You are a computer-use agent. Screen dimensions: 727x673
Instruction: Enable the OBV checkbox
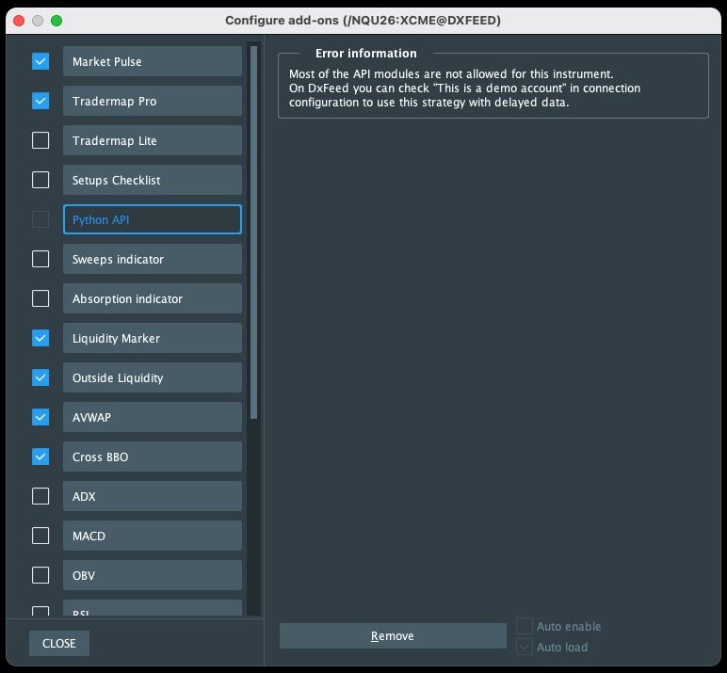[x=40, y=575]
